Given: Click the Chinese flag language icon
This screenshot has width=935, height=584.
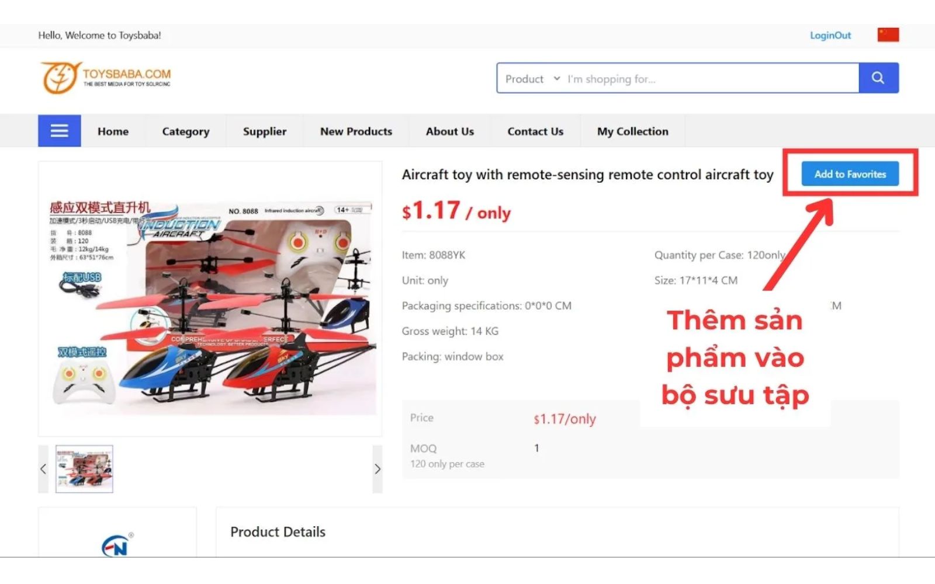Looking at the screenshot, I should [x=888, y=35].
